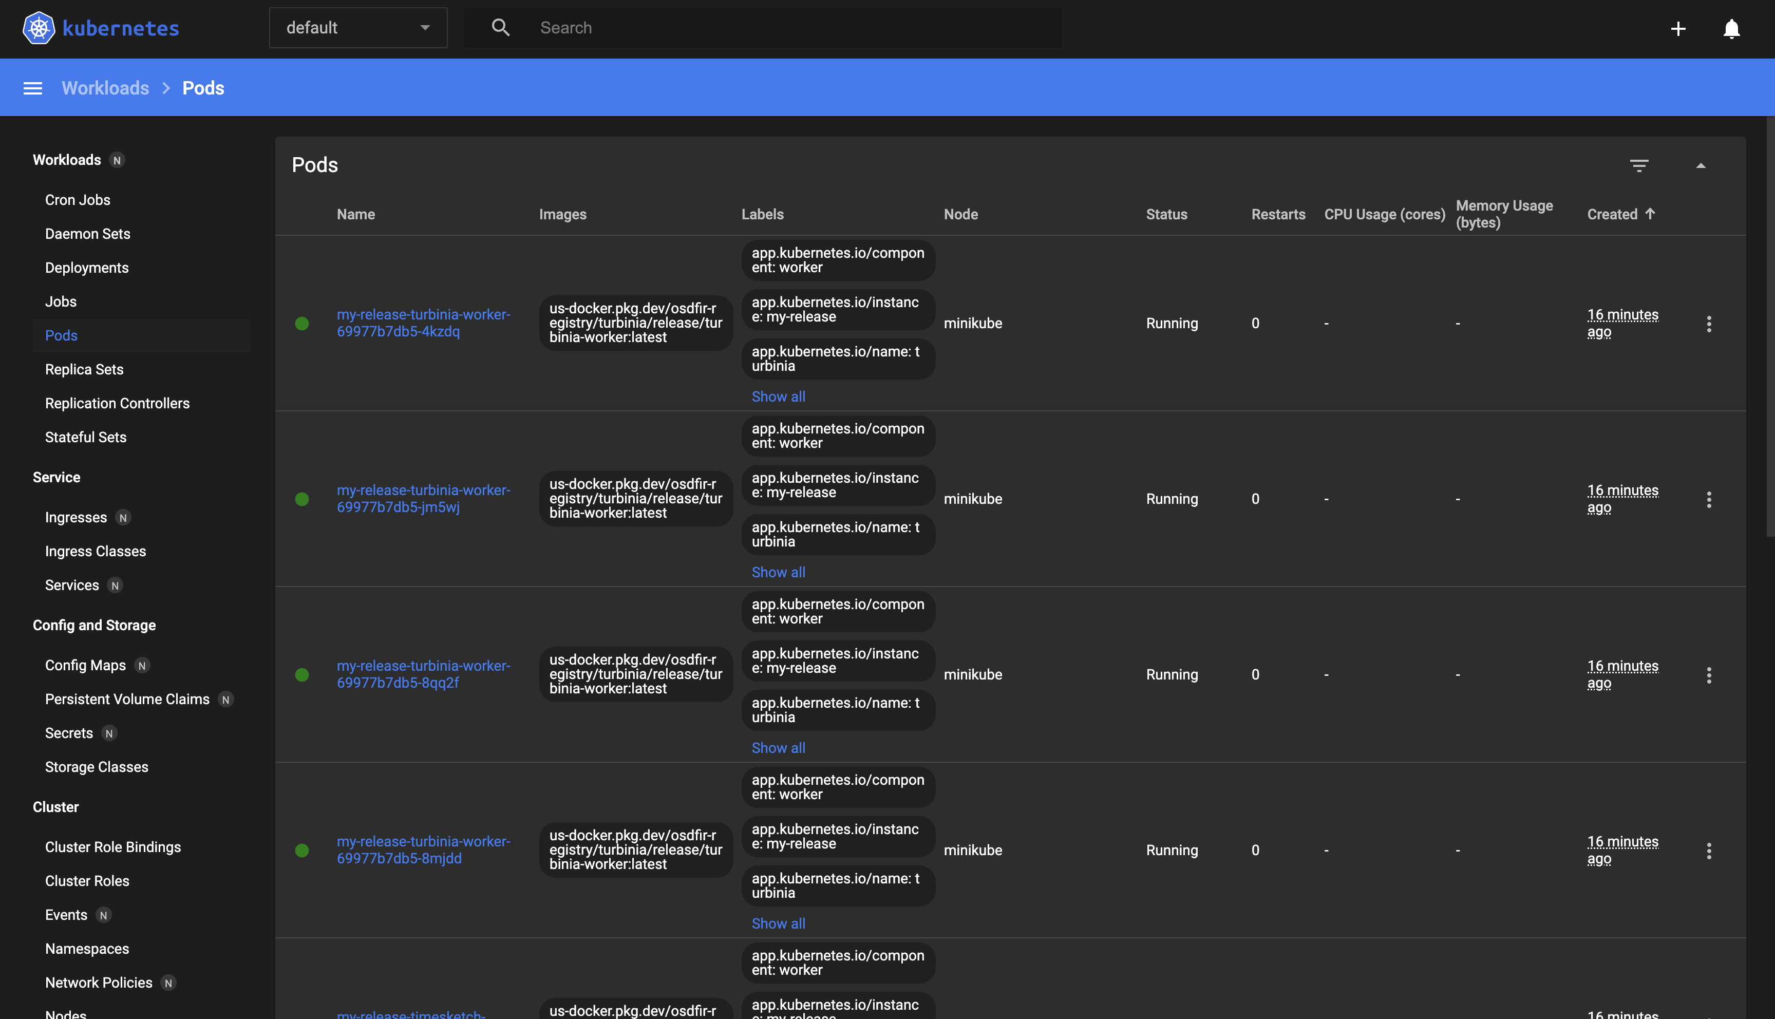Click component worker label of pod jm5wj

838,436
